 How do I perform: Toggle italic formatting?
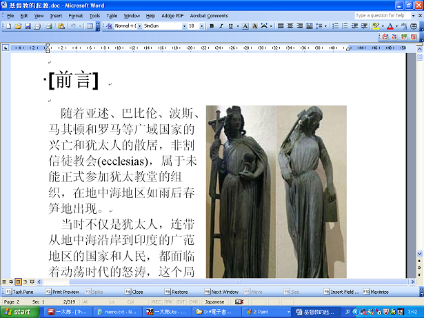click(221, 26)
